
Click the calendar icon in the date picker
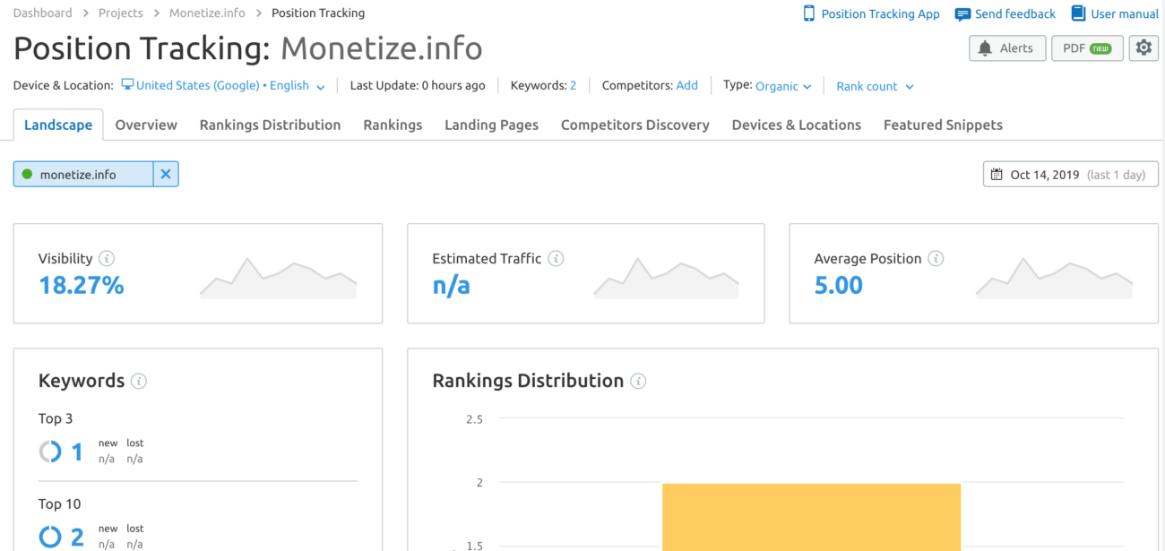point(997,174)
